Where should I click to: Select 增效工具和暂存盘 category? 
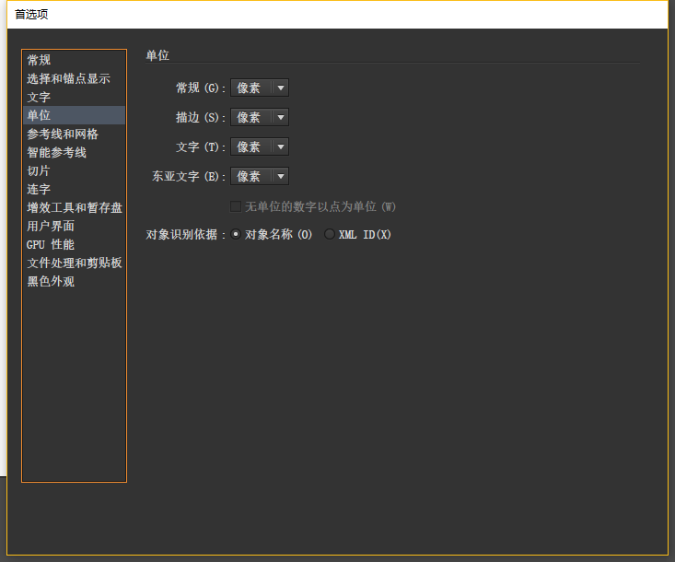74,207
